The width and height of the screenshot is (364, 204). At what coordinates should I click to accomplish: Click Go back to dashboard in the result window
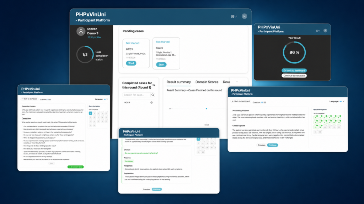[294, 70]
